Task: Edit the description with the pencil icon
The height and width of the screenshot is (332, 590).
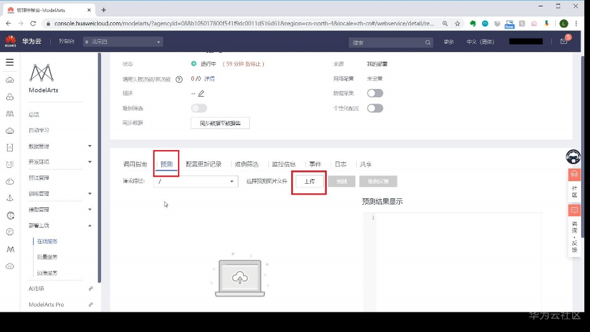Action: point(202,93)
